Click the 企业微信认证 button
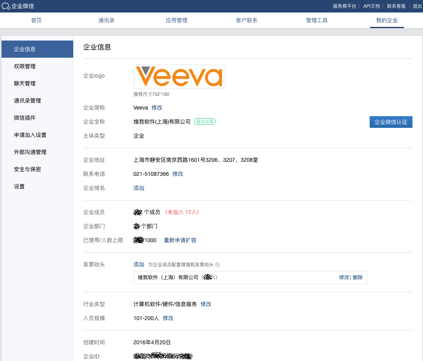This screenshot has width=423, height=361. [391, 122]
